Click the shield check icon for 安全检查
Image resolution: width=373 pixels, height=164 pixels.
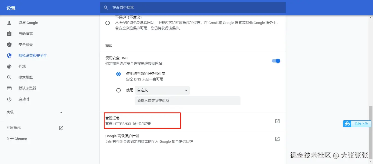(9, 45)
